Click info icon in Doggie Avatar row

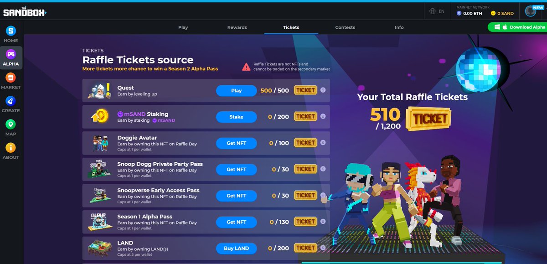pos(323,143)
